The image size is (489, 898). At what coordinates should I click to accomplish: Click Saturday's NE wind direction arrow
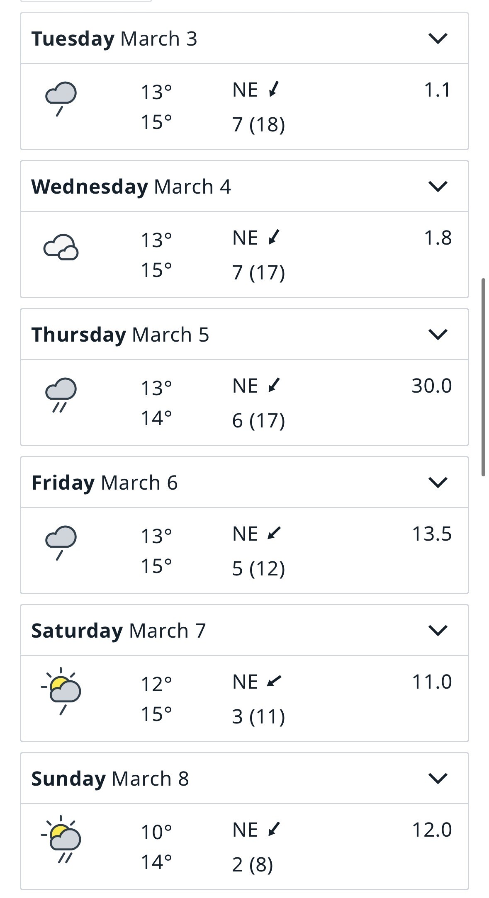coord(274,681)
